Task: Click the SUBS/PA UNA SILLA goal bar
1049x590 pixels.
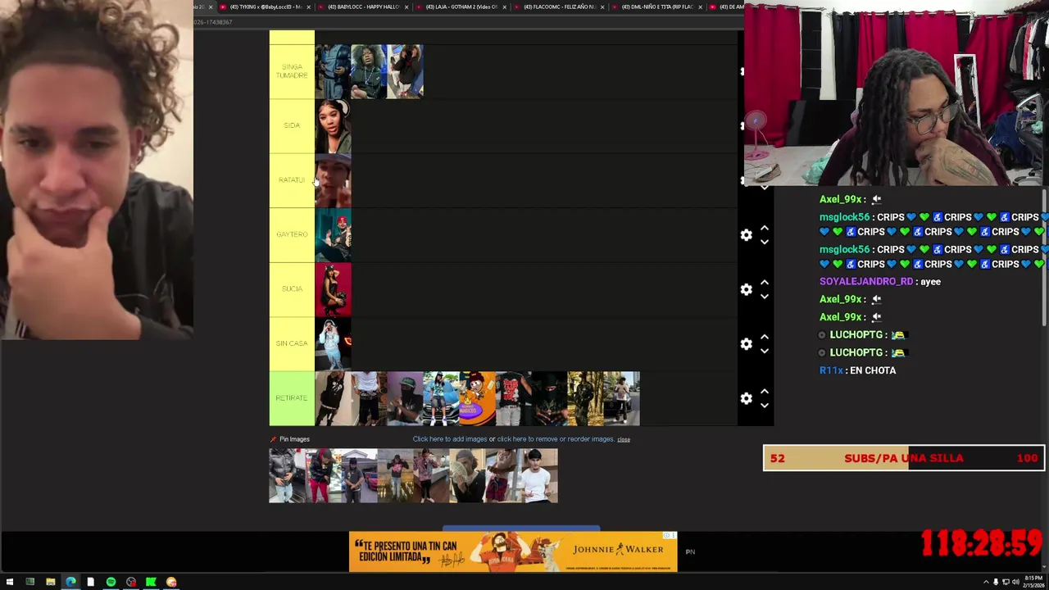Action: (904, 458)
